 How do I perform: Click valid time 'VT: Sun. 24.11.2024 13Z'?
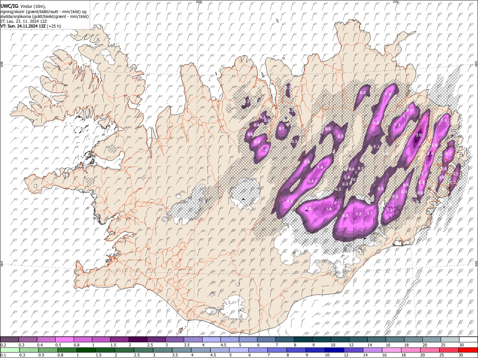coord(23,26)
